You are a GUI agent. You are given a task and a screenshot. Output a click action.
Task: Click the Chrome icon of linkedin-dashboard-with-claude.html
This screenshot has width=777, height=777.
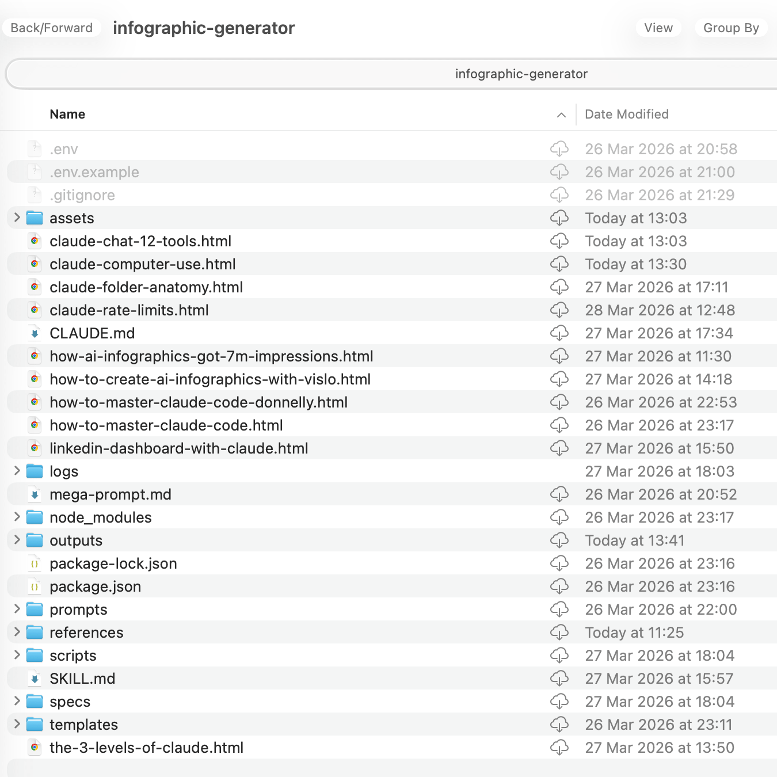tap(35, 448)
